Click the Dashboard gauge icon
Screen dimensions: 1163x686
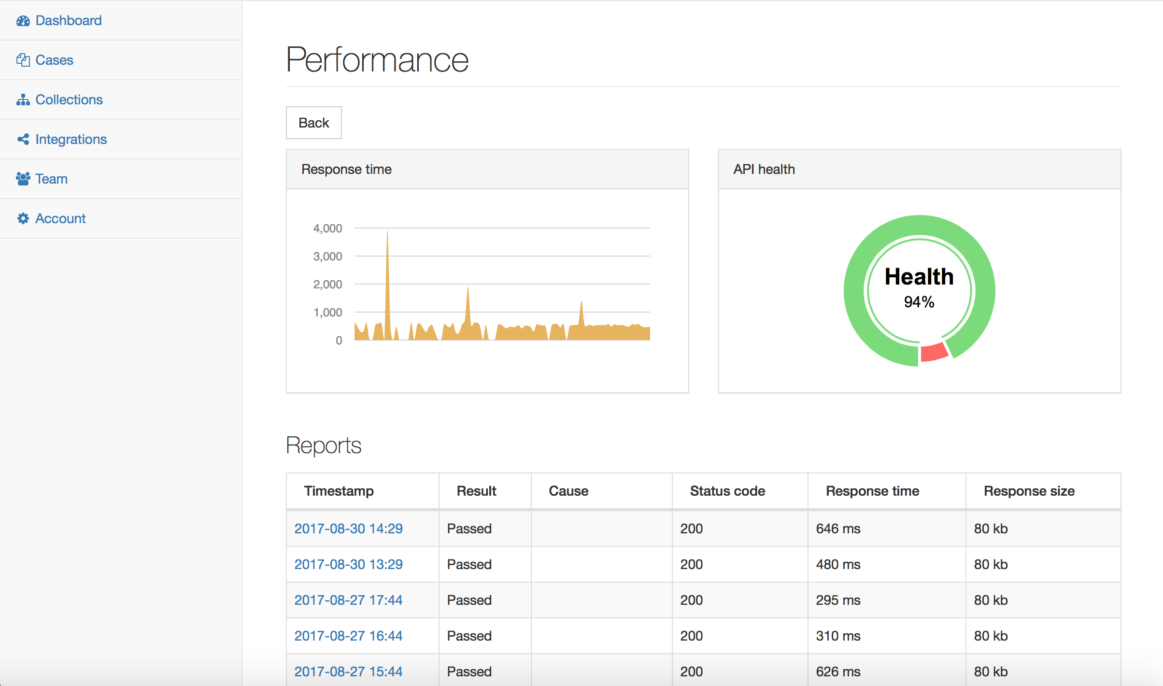[x=23, y=21]
